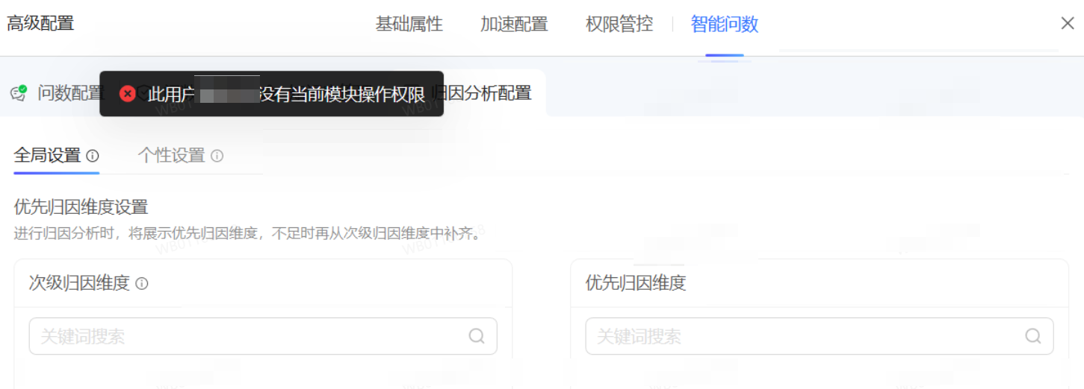Image resolution: width=1084 pixels, height=389 pixels.
Task: Go to the 权限管控 tab
Action: pos(619,24)
